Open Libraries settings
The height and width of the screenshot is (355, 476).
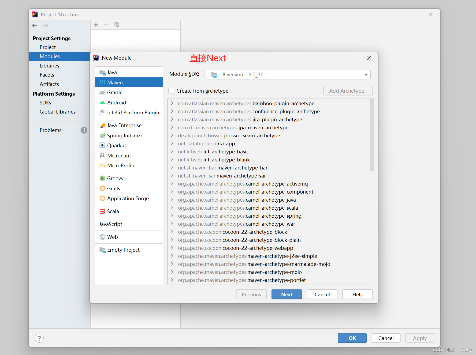[59, 66]
